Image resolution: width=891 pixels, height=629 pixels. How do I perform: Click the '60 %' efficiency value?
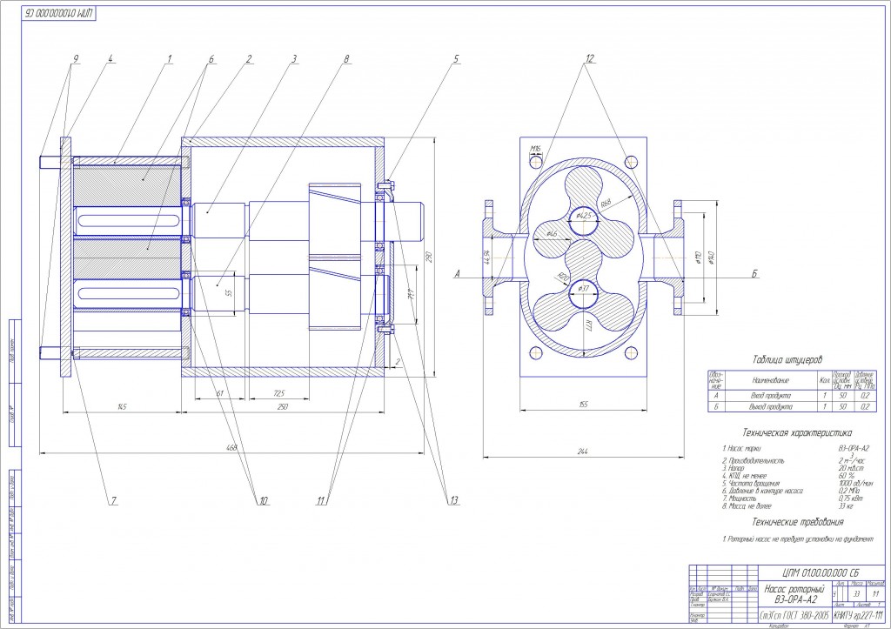[846, 476]
